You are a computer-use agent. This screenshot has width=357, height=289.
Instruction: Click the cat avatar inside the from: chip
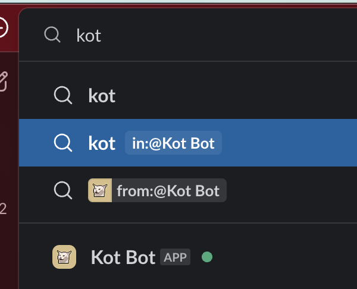[98, 190]
